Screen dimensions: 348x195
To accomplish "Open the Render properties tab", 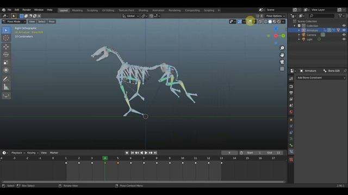I will (291, 87).
